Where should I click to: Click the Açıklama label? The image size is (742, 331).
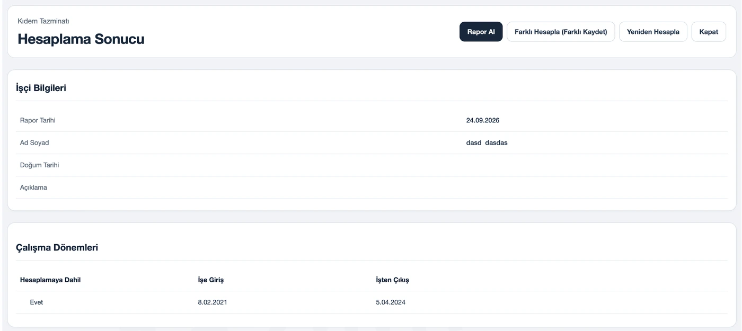coord(33,187)
